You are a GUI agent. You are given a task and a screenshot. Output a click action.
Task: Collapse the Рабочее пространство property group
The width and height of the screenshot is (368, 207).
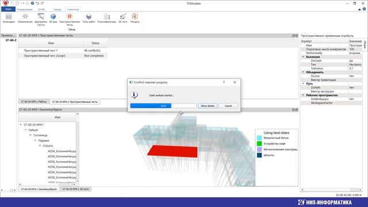tap(303, 95)
